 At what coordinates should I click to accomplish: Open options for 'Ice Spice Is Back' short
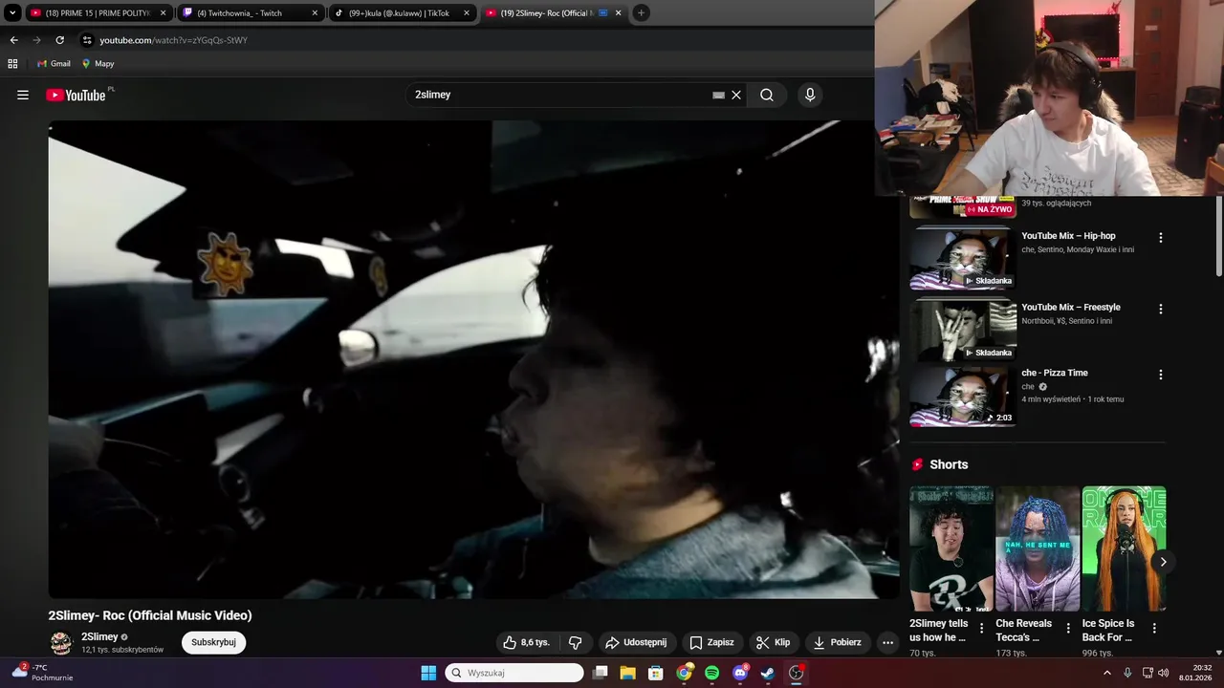click(x=1154, y=629)
